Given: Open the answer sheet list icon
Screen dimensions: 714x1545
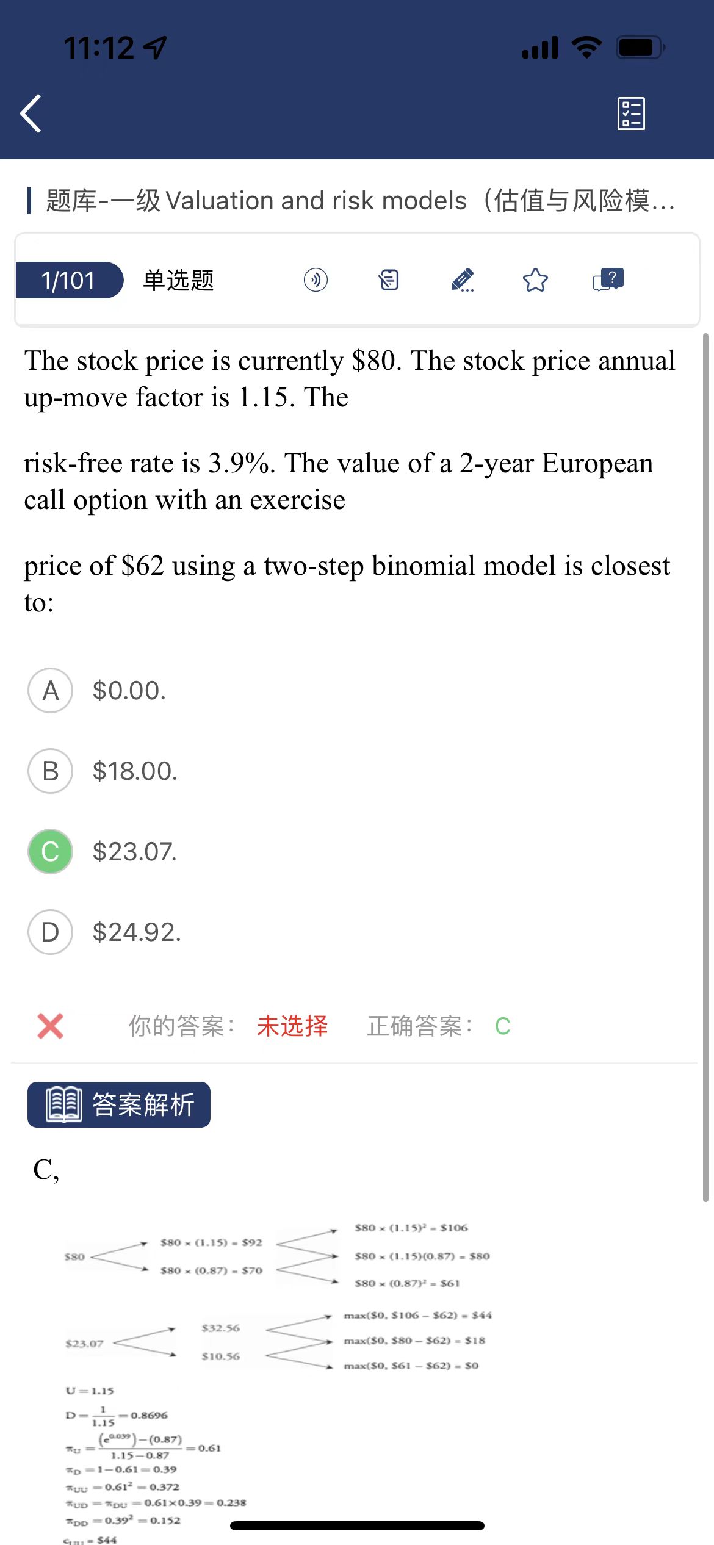Looking at the screenshot, I should click(631, 113).
